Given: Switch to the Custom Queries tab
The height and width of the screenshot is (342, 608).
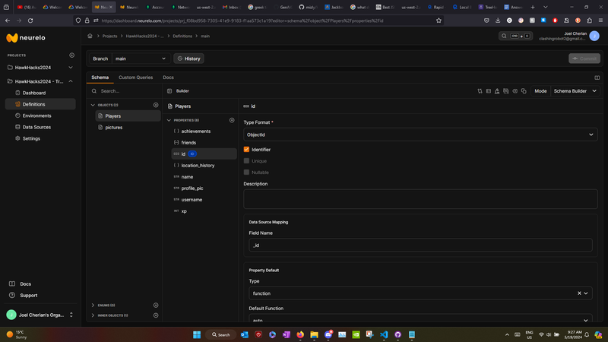Looking at the screenshot, I should 136,78.
